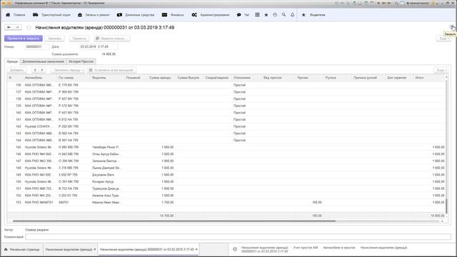The height and width of the screenshot is (257, 457).
Task: Click the Записать button
Action: tap(54, 39)
